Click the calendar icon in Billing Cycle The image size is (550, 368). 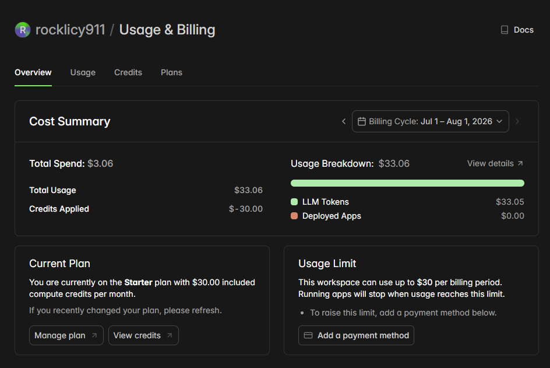362,121
